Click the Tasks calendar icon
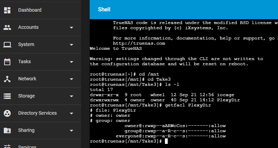Viewport: 278px width, 148px height. click(x=7, y=62)
